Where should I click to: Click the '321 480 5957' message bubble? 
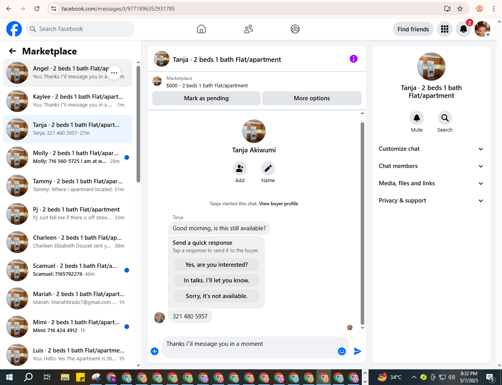190,316
